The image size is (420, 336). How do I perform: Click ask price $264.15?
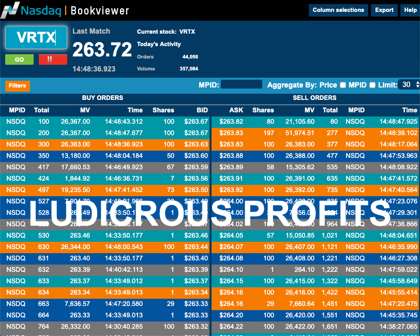[x=231, y=281]
